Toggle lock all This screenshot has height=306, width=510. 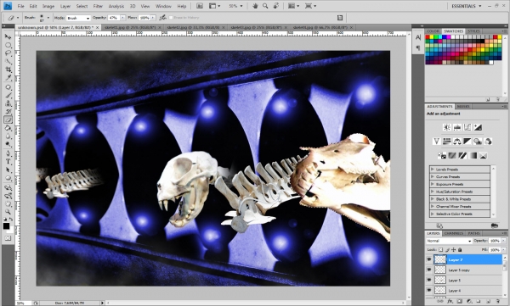[x=460, y=249]
